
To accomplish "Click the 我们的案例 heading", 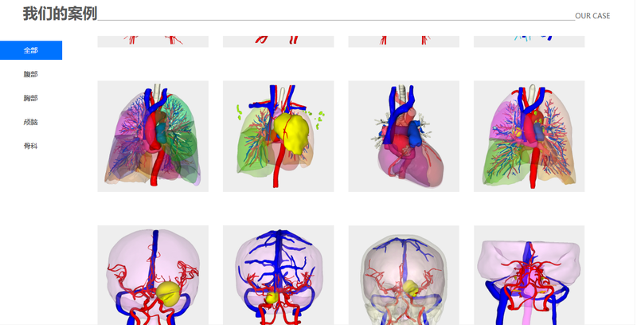I will point(61,14).
